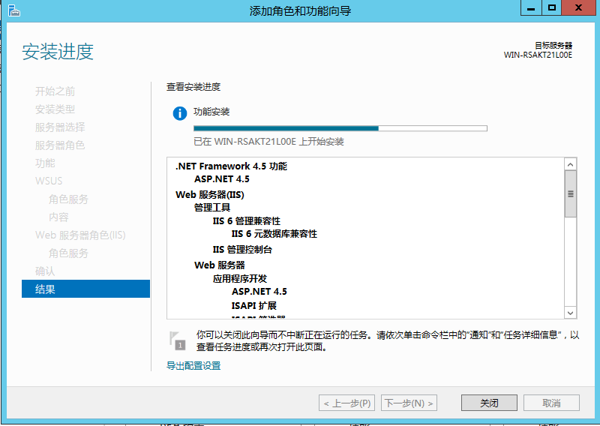
Task: Select the 安装类型 step in the sidebar
Action: [x=55, y=109]
